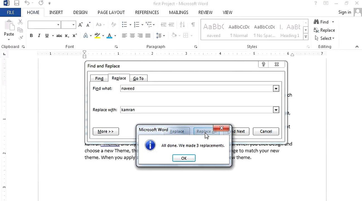Click the Find button in Editing group

click(321, 22)
